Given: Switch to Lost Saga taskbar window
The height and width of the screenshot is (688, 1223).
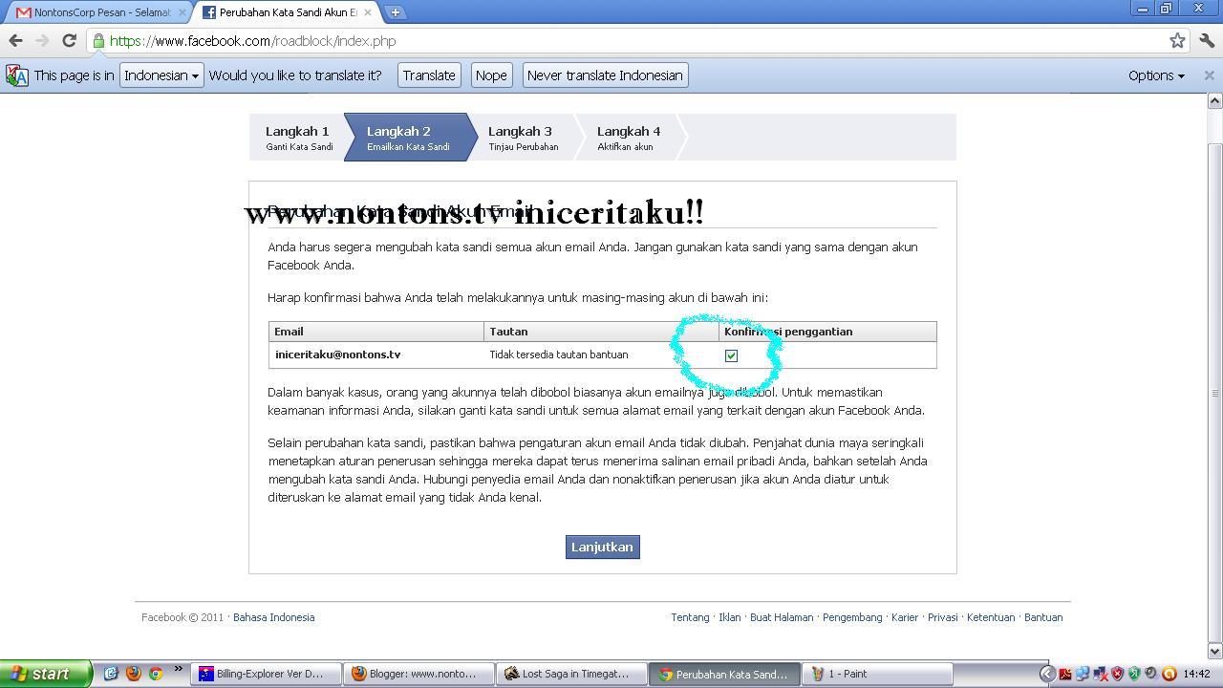Looking at the screenshot, I should [x=571, y=674].
